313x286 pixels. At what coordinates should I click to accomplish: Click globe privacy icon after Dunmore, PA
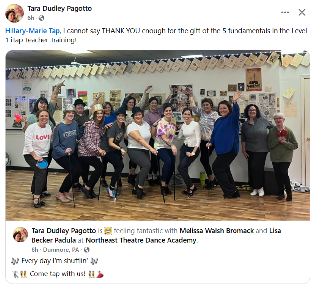[87, 250]
